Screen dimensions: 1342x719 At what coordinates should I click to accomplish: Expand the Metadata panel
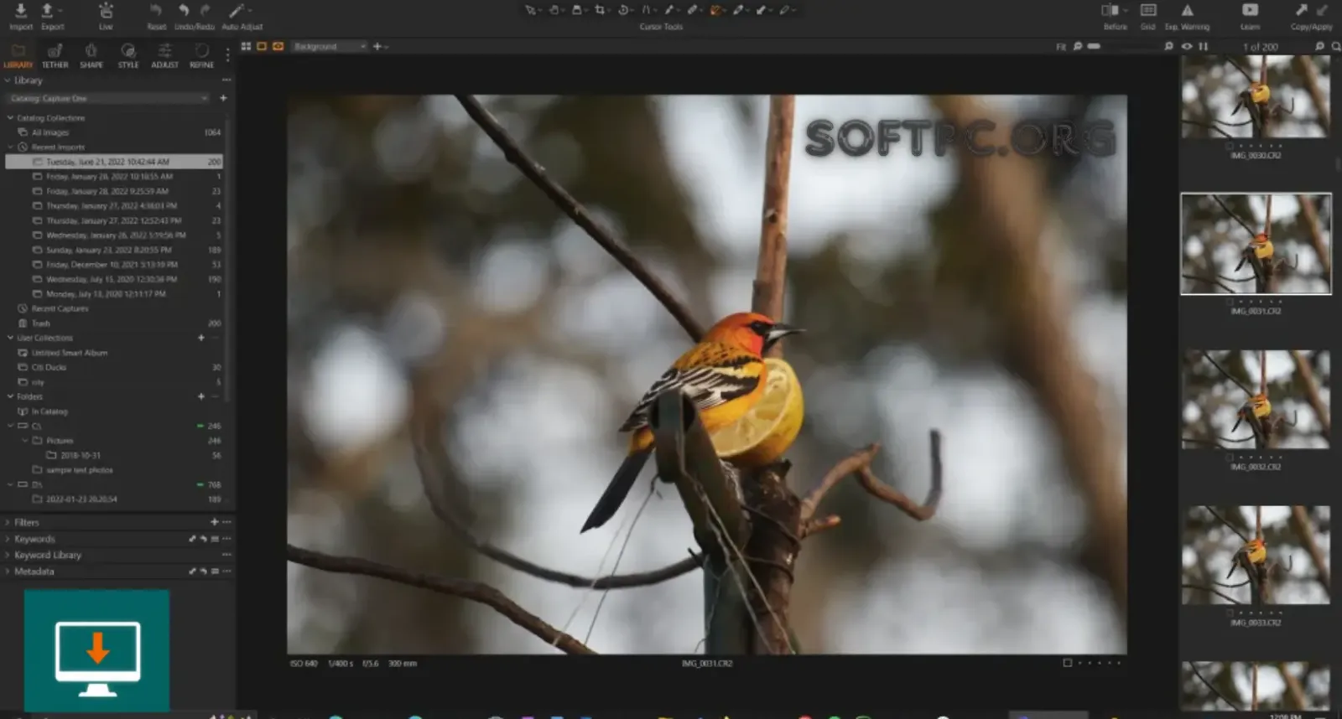(8, 572)
